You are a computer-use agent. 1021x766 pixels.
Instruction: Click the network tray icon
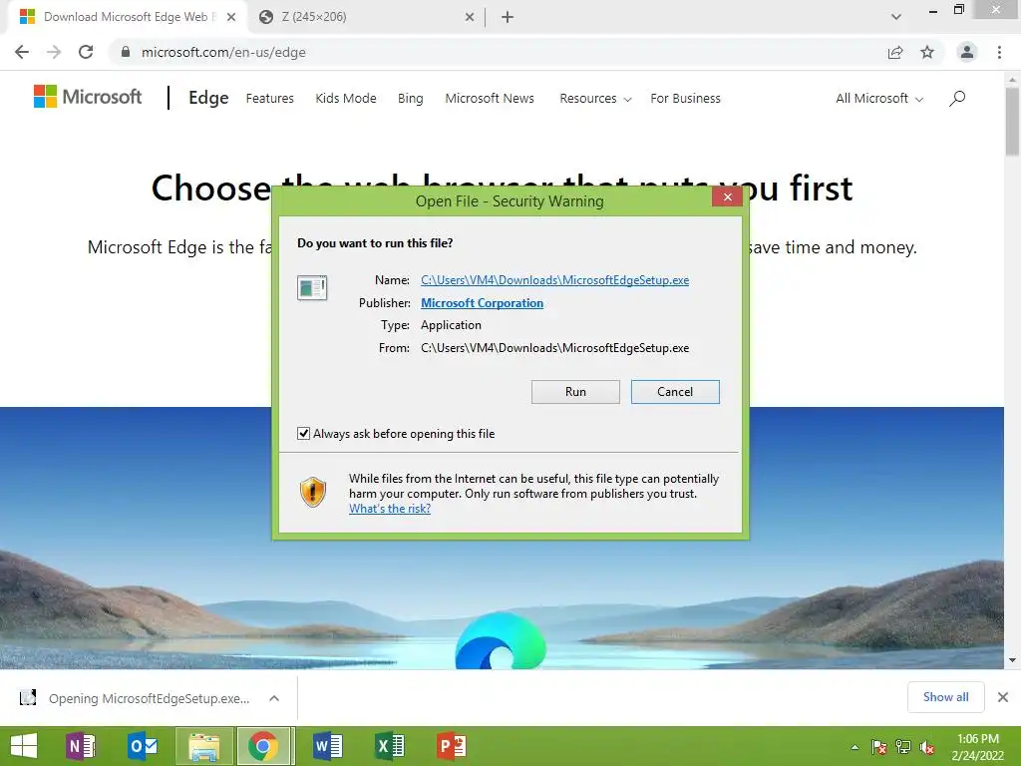[903, 747]
